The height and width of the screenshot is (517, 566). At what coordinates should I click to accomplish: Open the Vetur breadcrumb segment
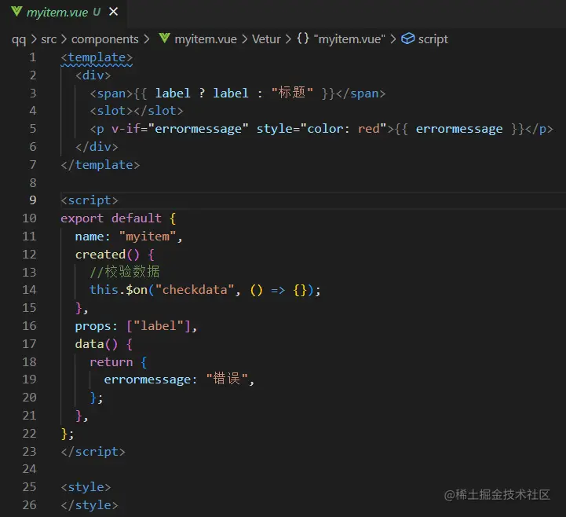(266, 39)
